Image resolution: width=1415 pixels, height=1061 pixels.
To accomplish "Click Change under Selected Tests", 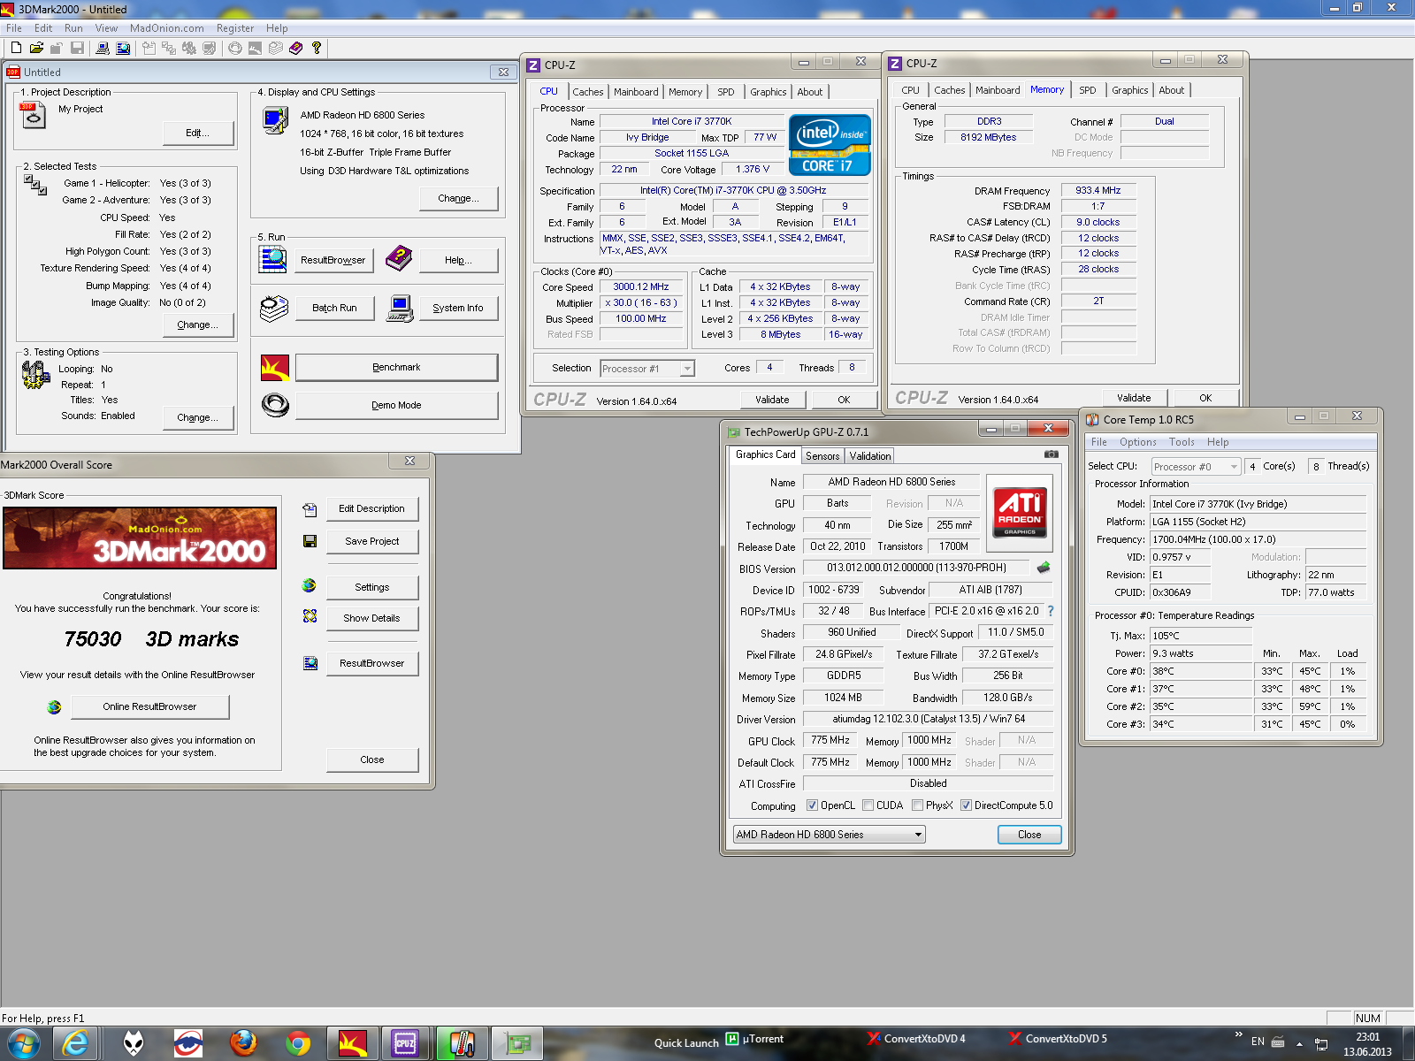I will 198,324.
